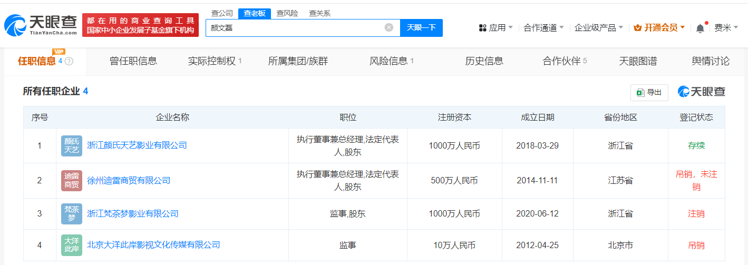The width and height of the screenshot is (748, 265).
Task: Click the date 2020-06-12
Action: point(538,214)
